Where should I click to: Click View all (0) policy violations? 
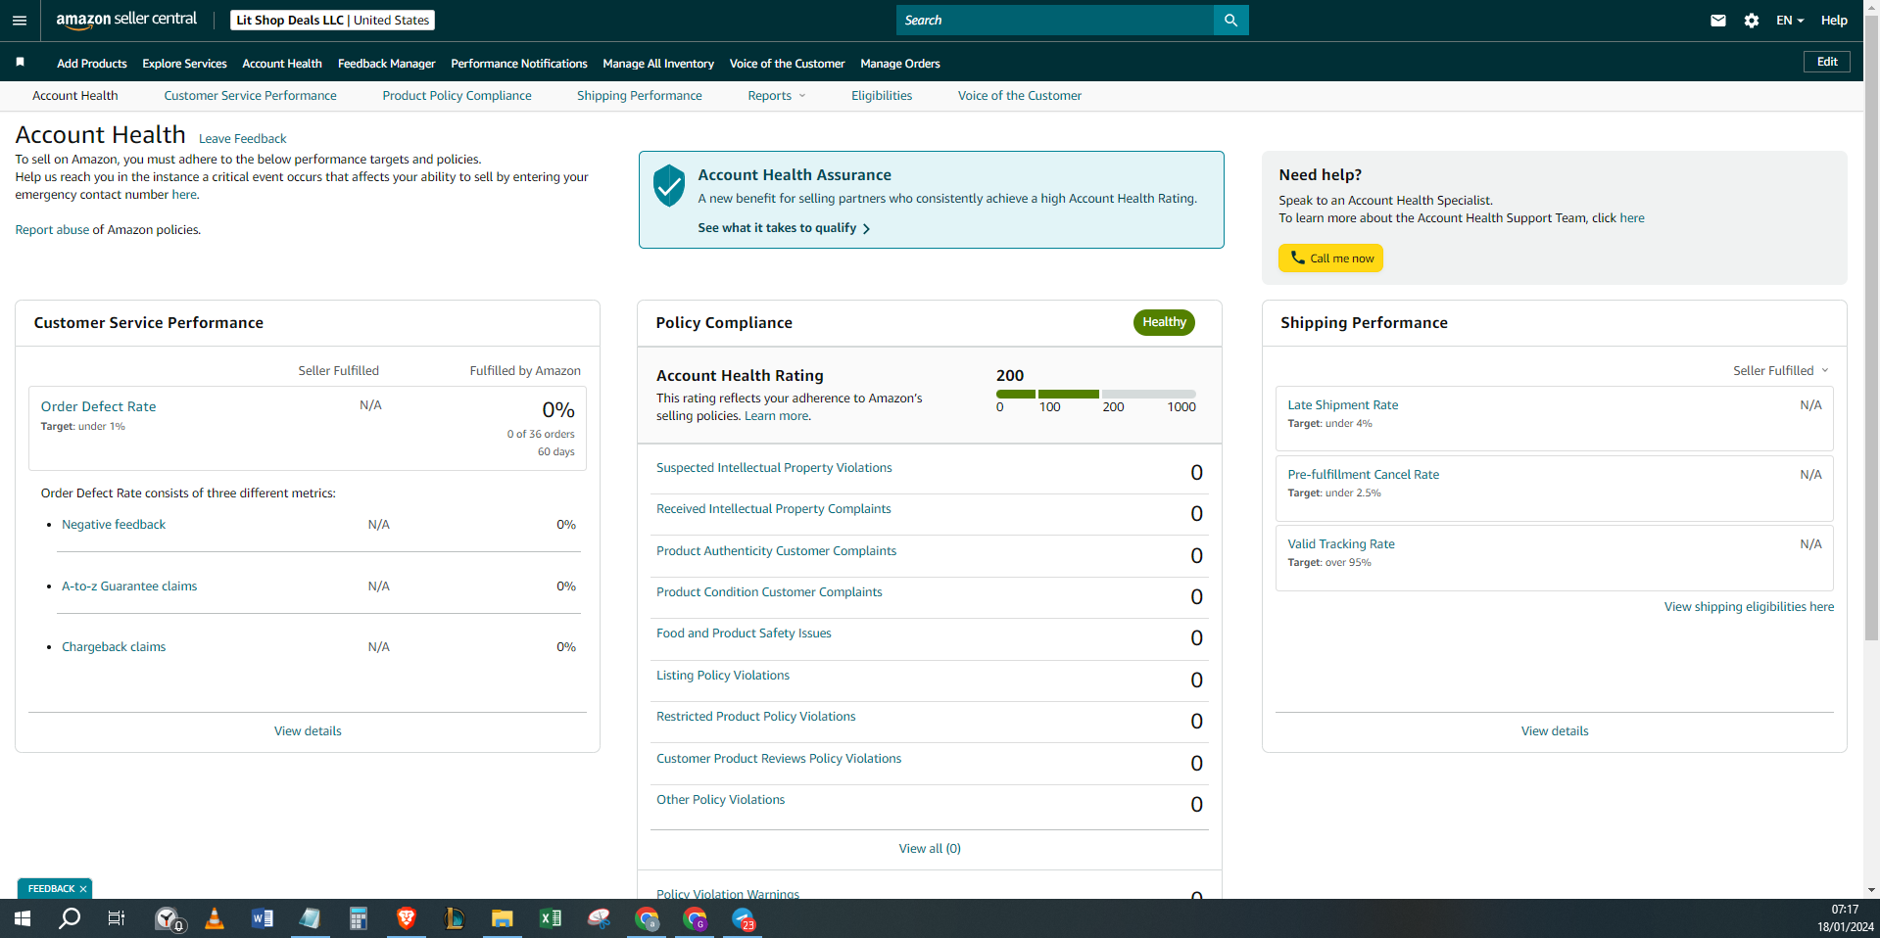click(x=930, y=849)
